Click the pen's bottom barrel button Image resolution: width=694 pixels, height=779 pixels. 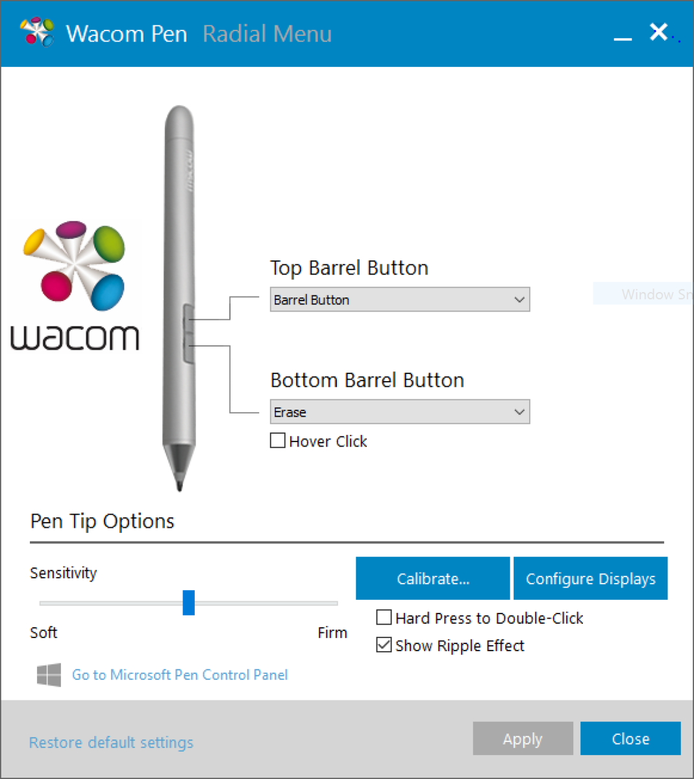[188, 347]
